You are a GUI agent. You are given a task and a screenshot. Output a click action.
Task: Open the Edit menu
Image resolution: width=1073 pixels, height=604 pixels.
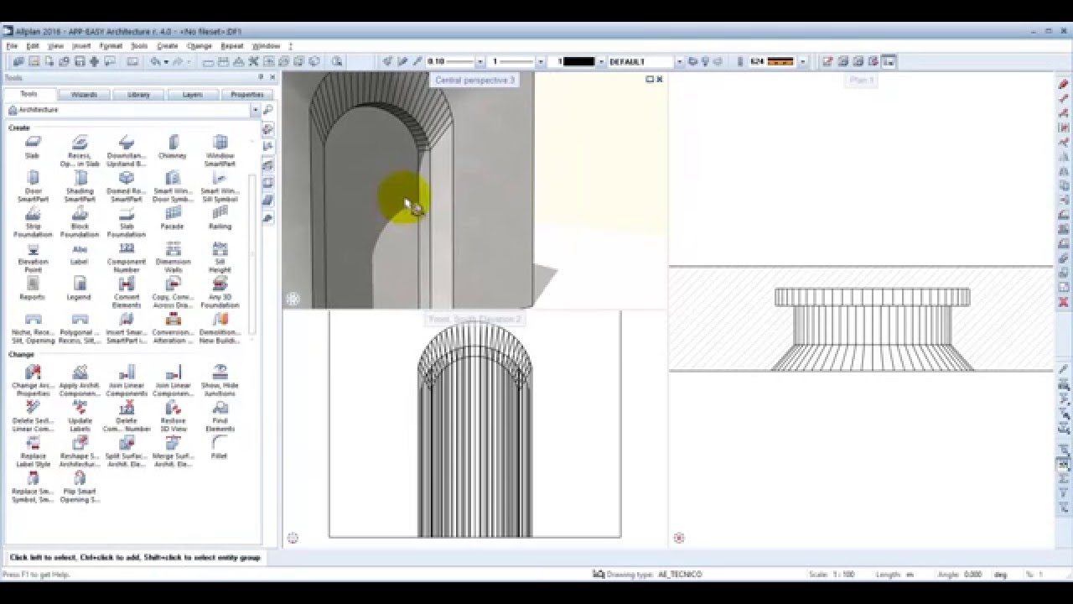pyautogui.click(x=33, y=46)
